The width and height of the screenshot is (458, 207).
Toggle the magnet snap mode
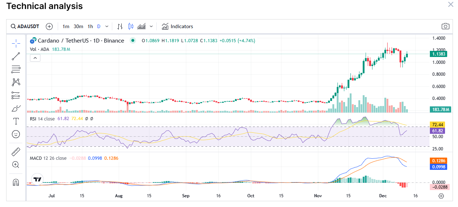(x=16, y=182)
